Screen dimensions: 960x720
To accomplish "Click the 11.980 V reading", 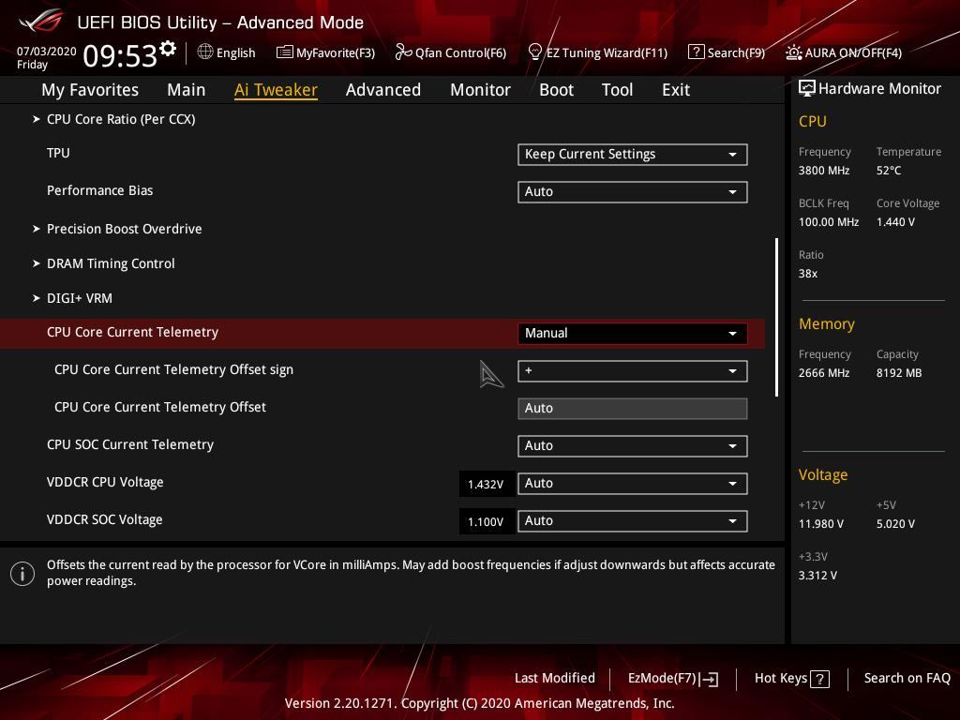I will 821,523.
